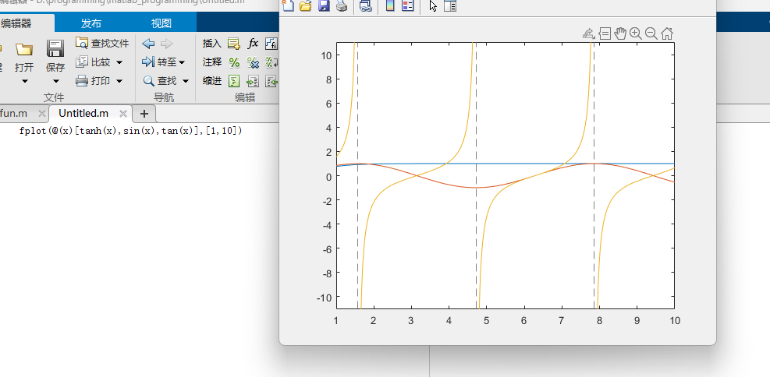The height and width of the screenshot is (377, 770).
Task: Open the 比较 dropdown arrow
Action: [119, 63]
